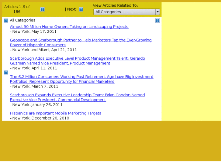
Task: Open the All Categories dropdown
Action: coord(126,12)
